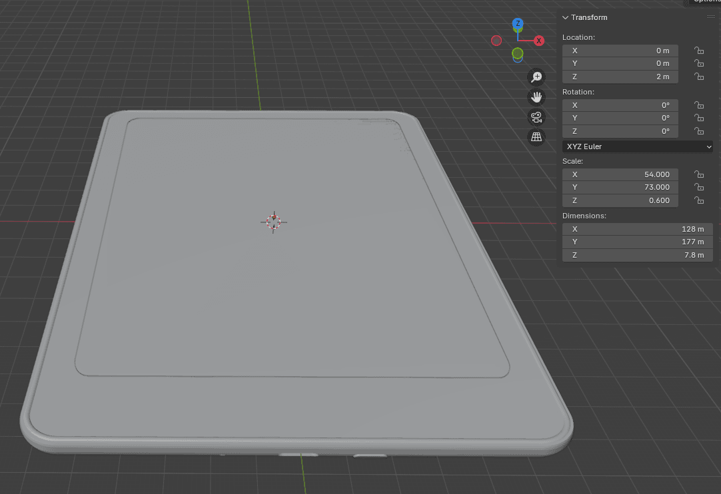Lock the Rotation Z value
This screenshot has width=721, height=494.
(699, 131)
